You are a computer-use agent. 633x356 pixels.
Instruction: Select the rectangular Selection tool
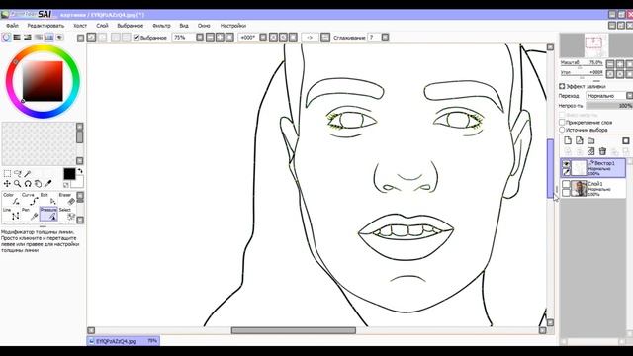[7, 174]
